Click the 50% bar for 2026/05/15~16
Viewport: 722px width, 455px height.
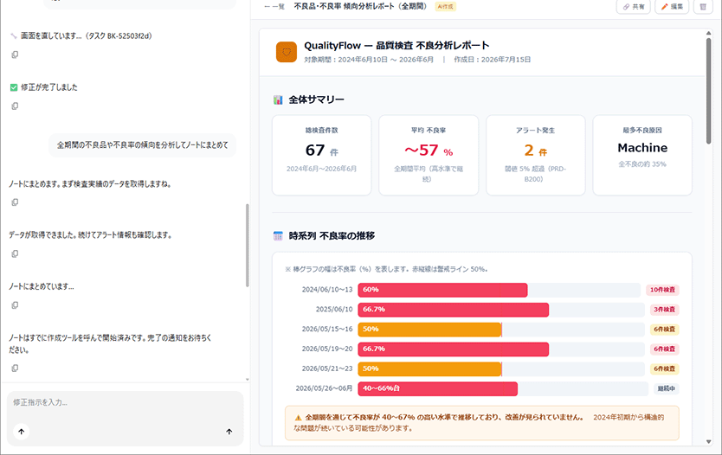point(429,330)
